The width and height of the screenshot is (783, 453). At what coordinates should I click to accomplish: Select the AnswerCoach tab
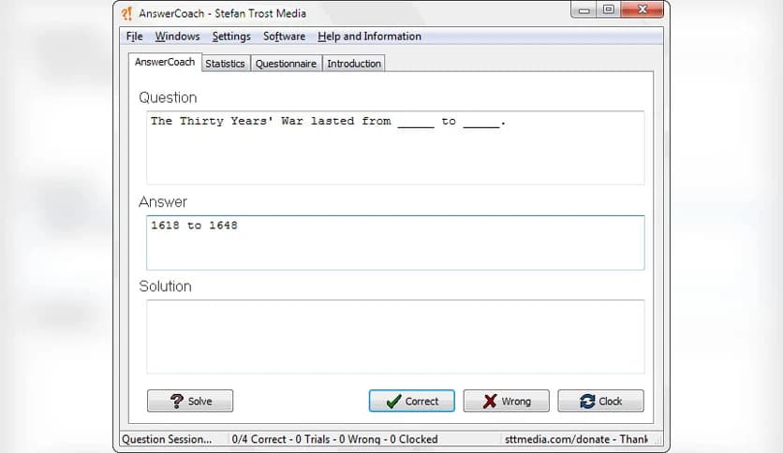click(x=165, y=62)
